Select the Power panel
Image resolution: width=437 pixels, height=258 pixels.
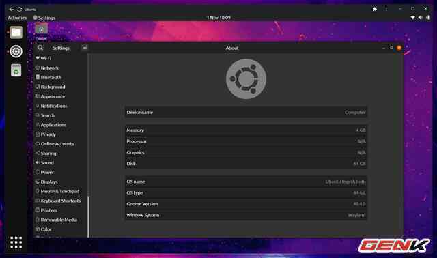click(61, 172)
